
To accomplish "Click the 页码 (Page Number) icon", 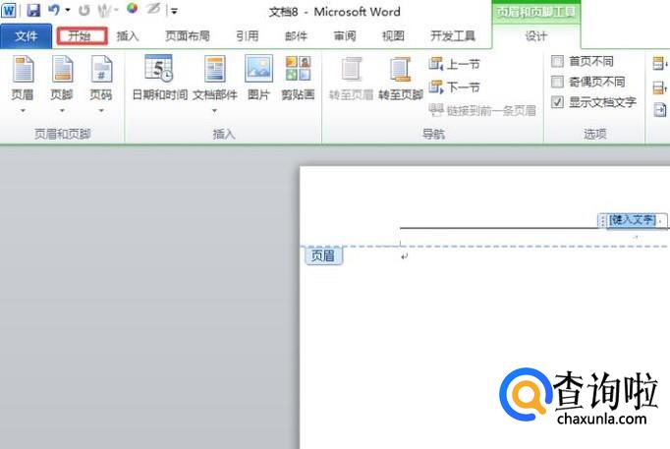I will pyautogui.click(x=101, y=69).
